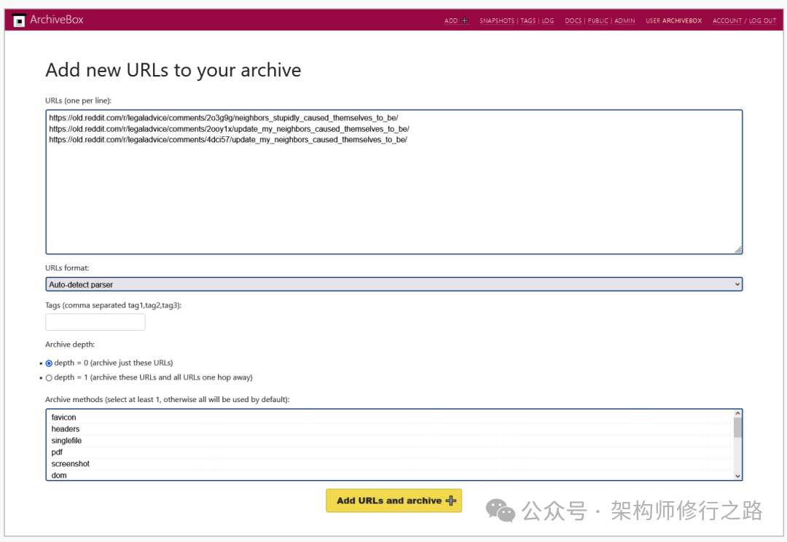Select screenshot archive method

point(389,463)
